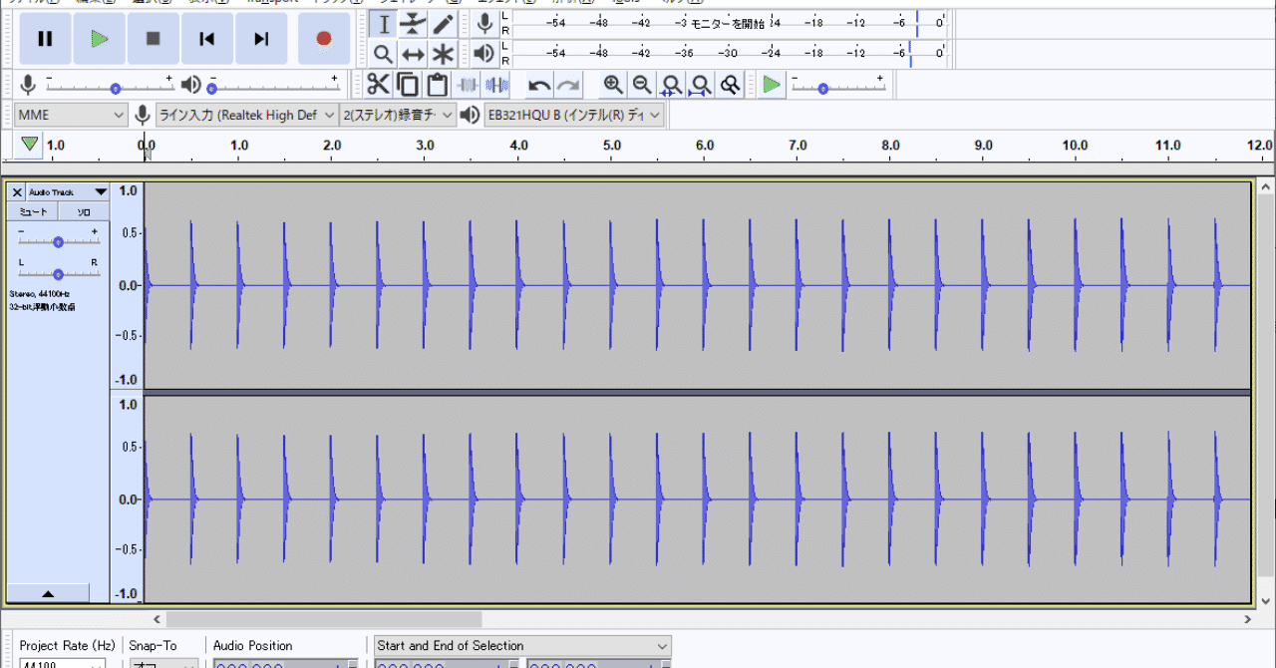Click the vertical scrollbar up arrow
Image resolution: width=1276 pixels, height=668 pixels.
coord(1266,186)
